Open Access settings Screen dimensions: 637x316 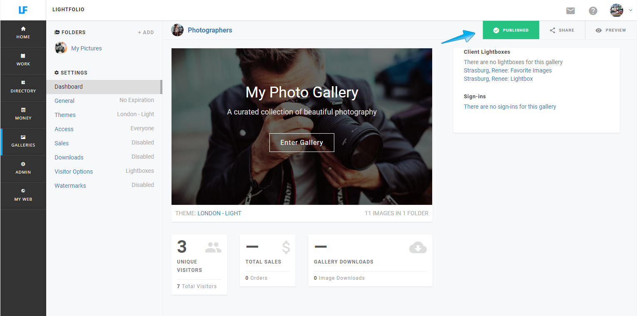pos(64,129)
